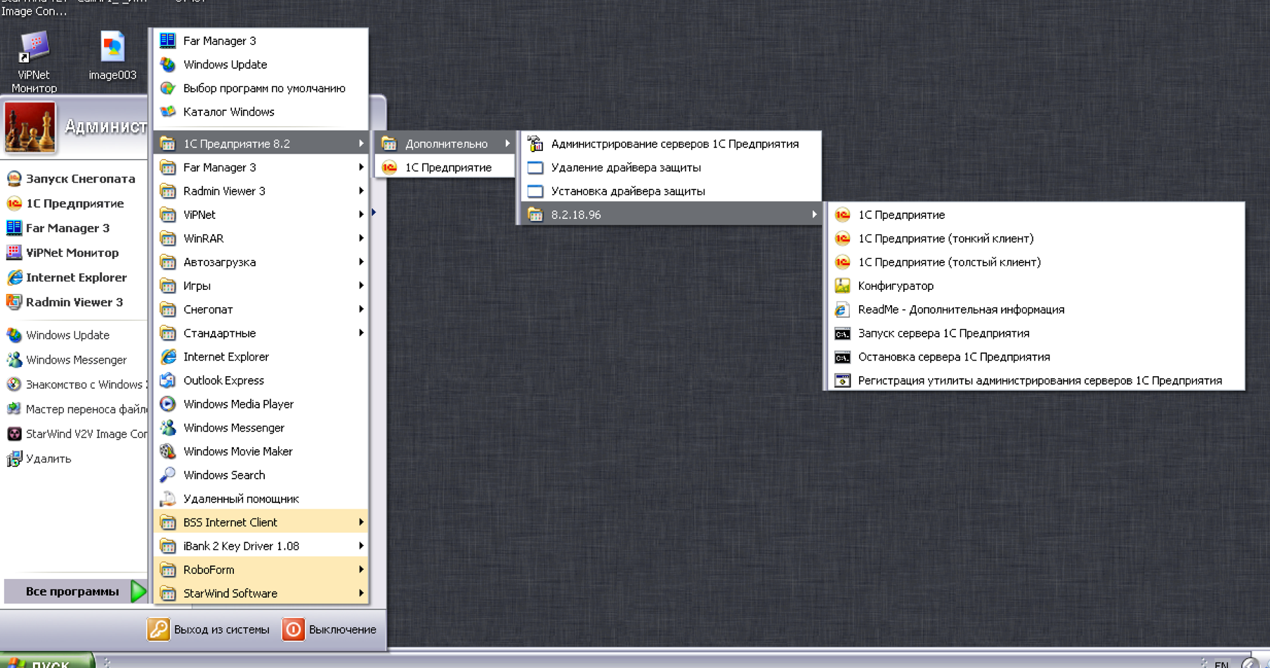Open Windows Messenger in the recent programs list
Screen dimensions: 1270x668
(73, 360)
